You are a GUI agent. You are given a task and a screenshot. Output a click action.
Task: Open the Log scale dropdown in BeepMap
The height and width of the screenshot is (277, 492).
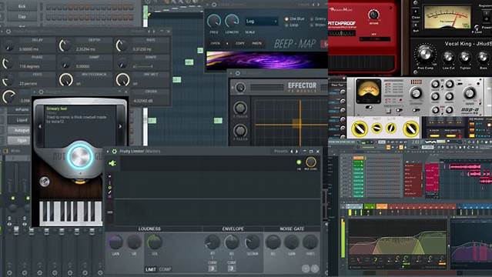pyautogui.click(x=261, y=22)
